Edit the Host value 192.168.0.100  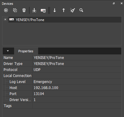(x=46, y=88)
